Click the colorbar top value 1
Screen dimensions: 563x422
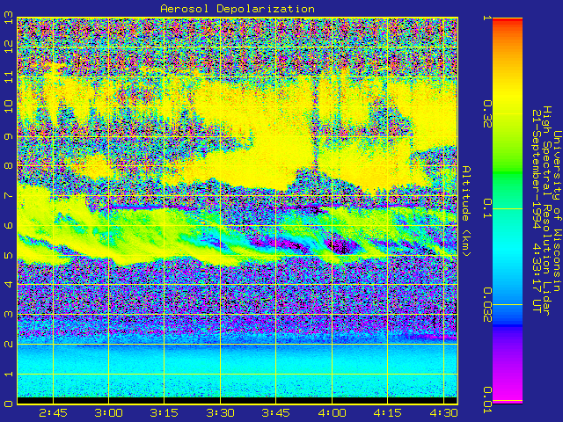(486, 18)
